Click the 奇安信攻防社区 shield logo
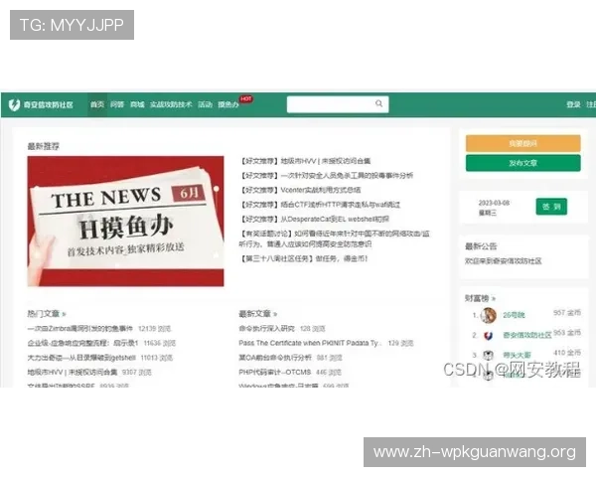The image size is (596, 477). [15, 104]
